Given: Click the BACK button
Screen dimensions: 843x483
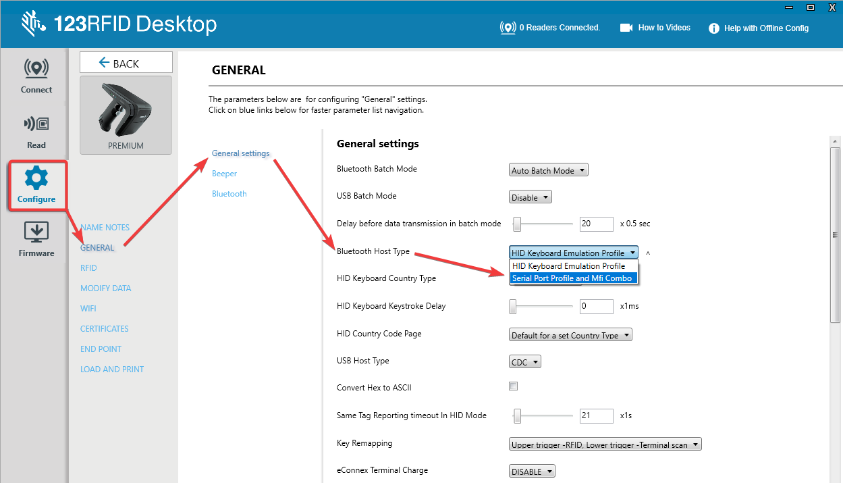Looking at the screenshot, I should 126,63.
